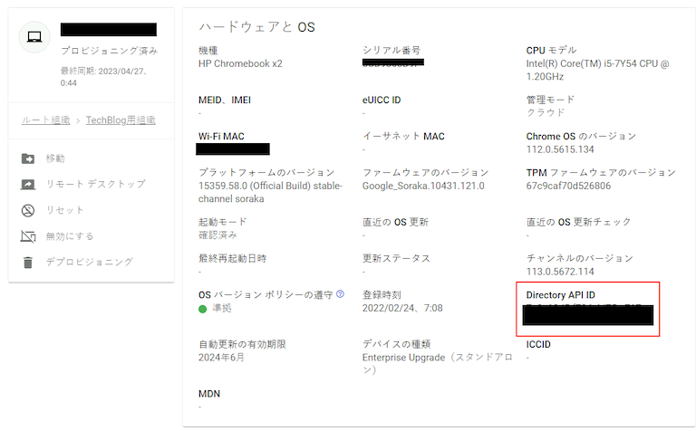The width and height of the screenshot is (696, 431).
Task: Click the deprovisioning trash icon
Action: coord(28,263)
